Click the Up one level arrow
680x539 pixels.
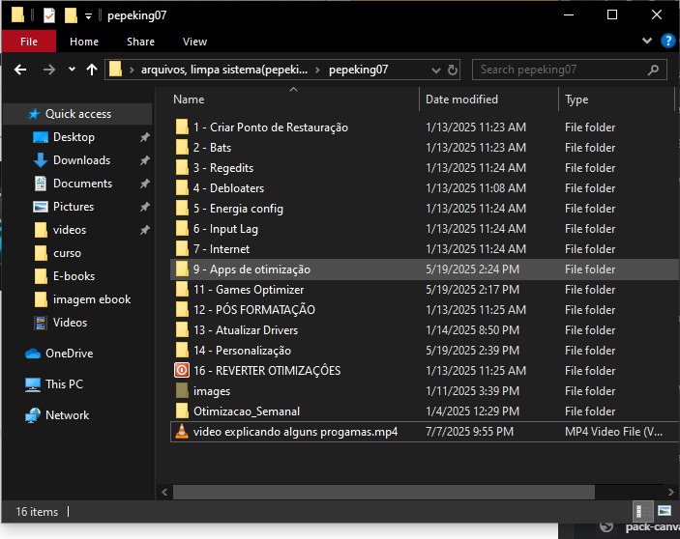tap(92, 70)
